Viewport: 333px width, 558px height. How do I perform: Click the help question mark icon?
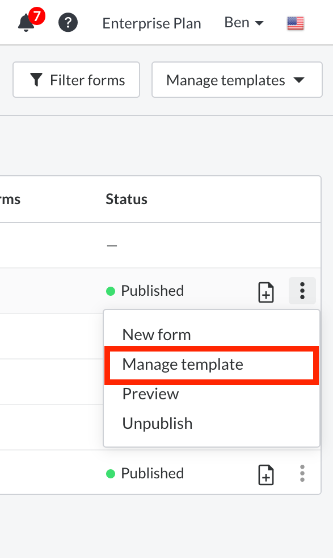68,22
